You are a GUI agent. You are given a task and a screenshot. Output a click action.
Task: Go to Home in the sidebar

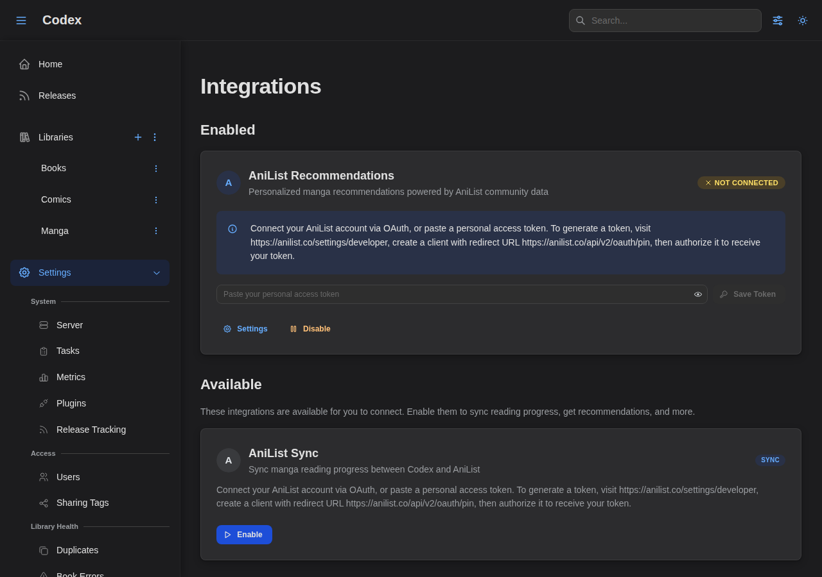click(90, 64)
